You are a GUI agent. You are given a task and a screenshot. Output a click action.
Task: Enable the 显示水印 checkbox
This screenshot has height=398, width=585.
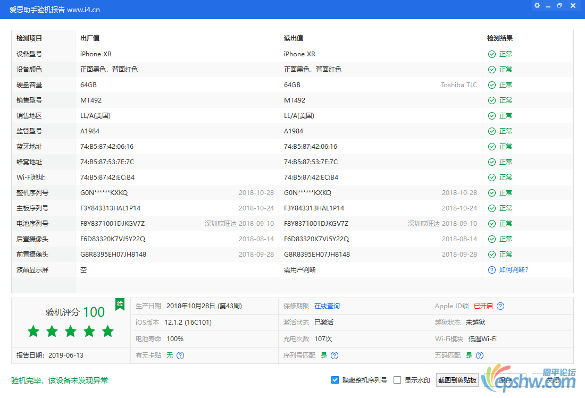(397, 380)
